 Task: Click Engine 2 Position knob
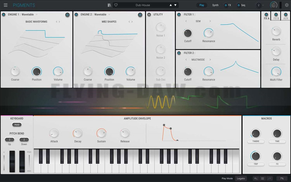(109, 72)
